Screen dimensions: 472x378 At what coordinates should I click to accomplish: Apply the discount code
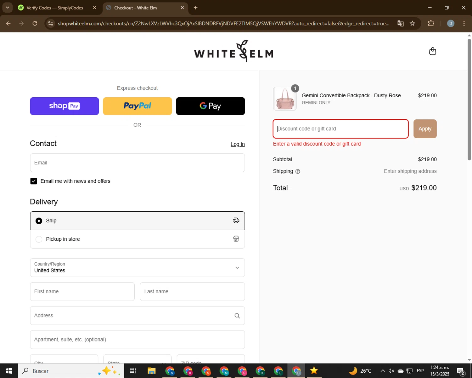[x=425, y=129]
